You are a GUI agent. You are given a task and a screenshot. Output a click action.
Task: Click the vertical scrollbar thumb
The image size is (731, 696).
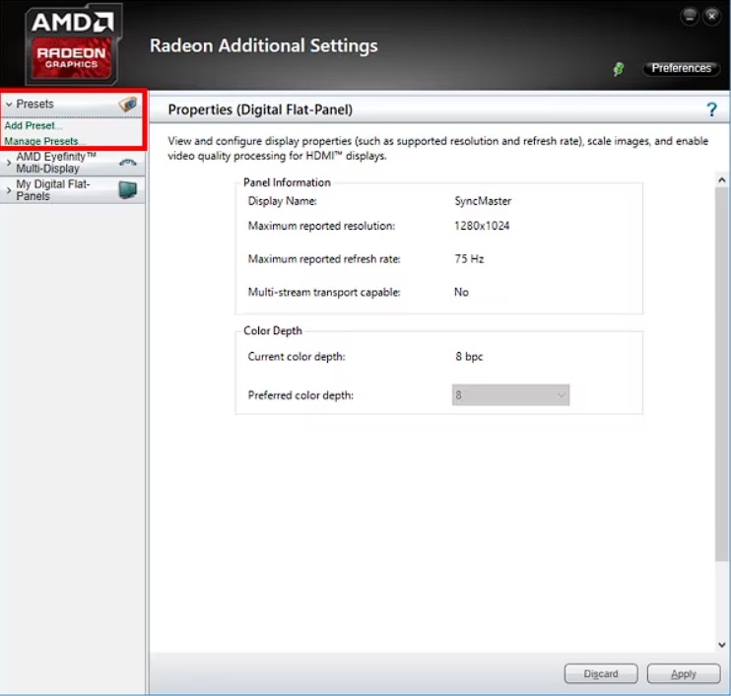722,374
